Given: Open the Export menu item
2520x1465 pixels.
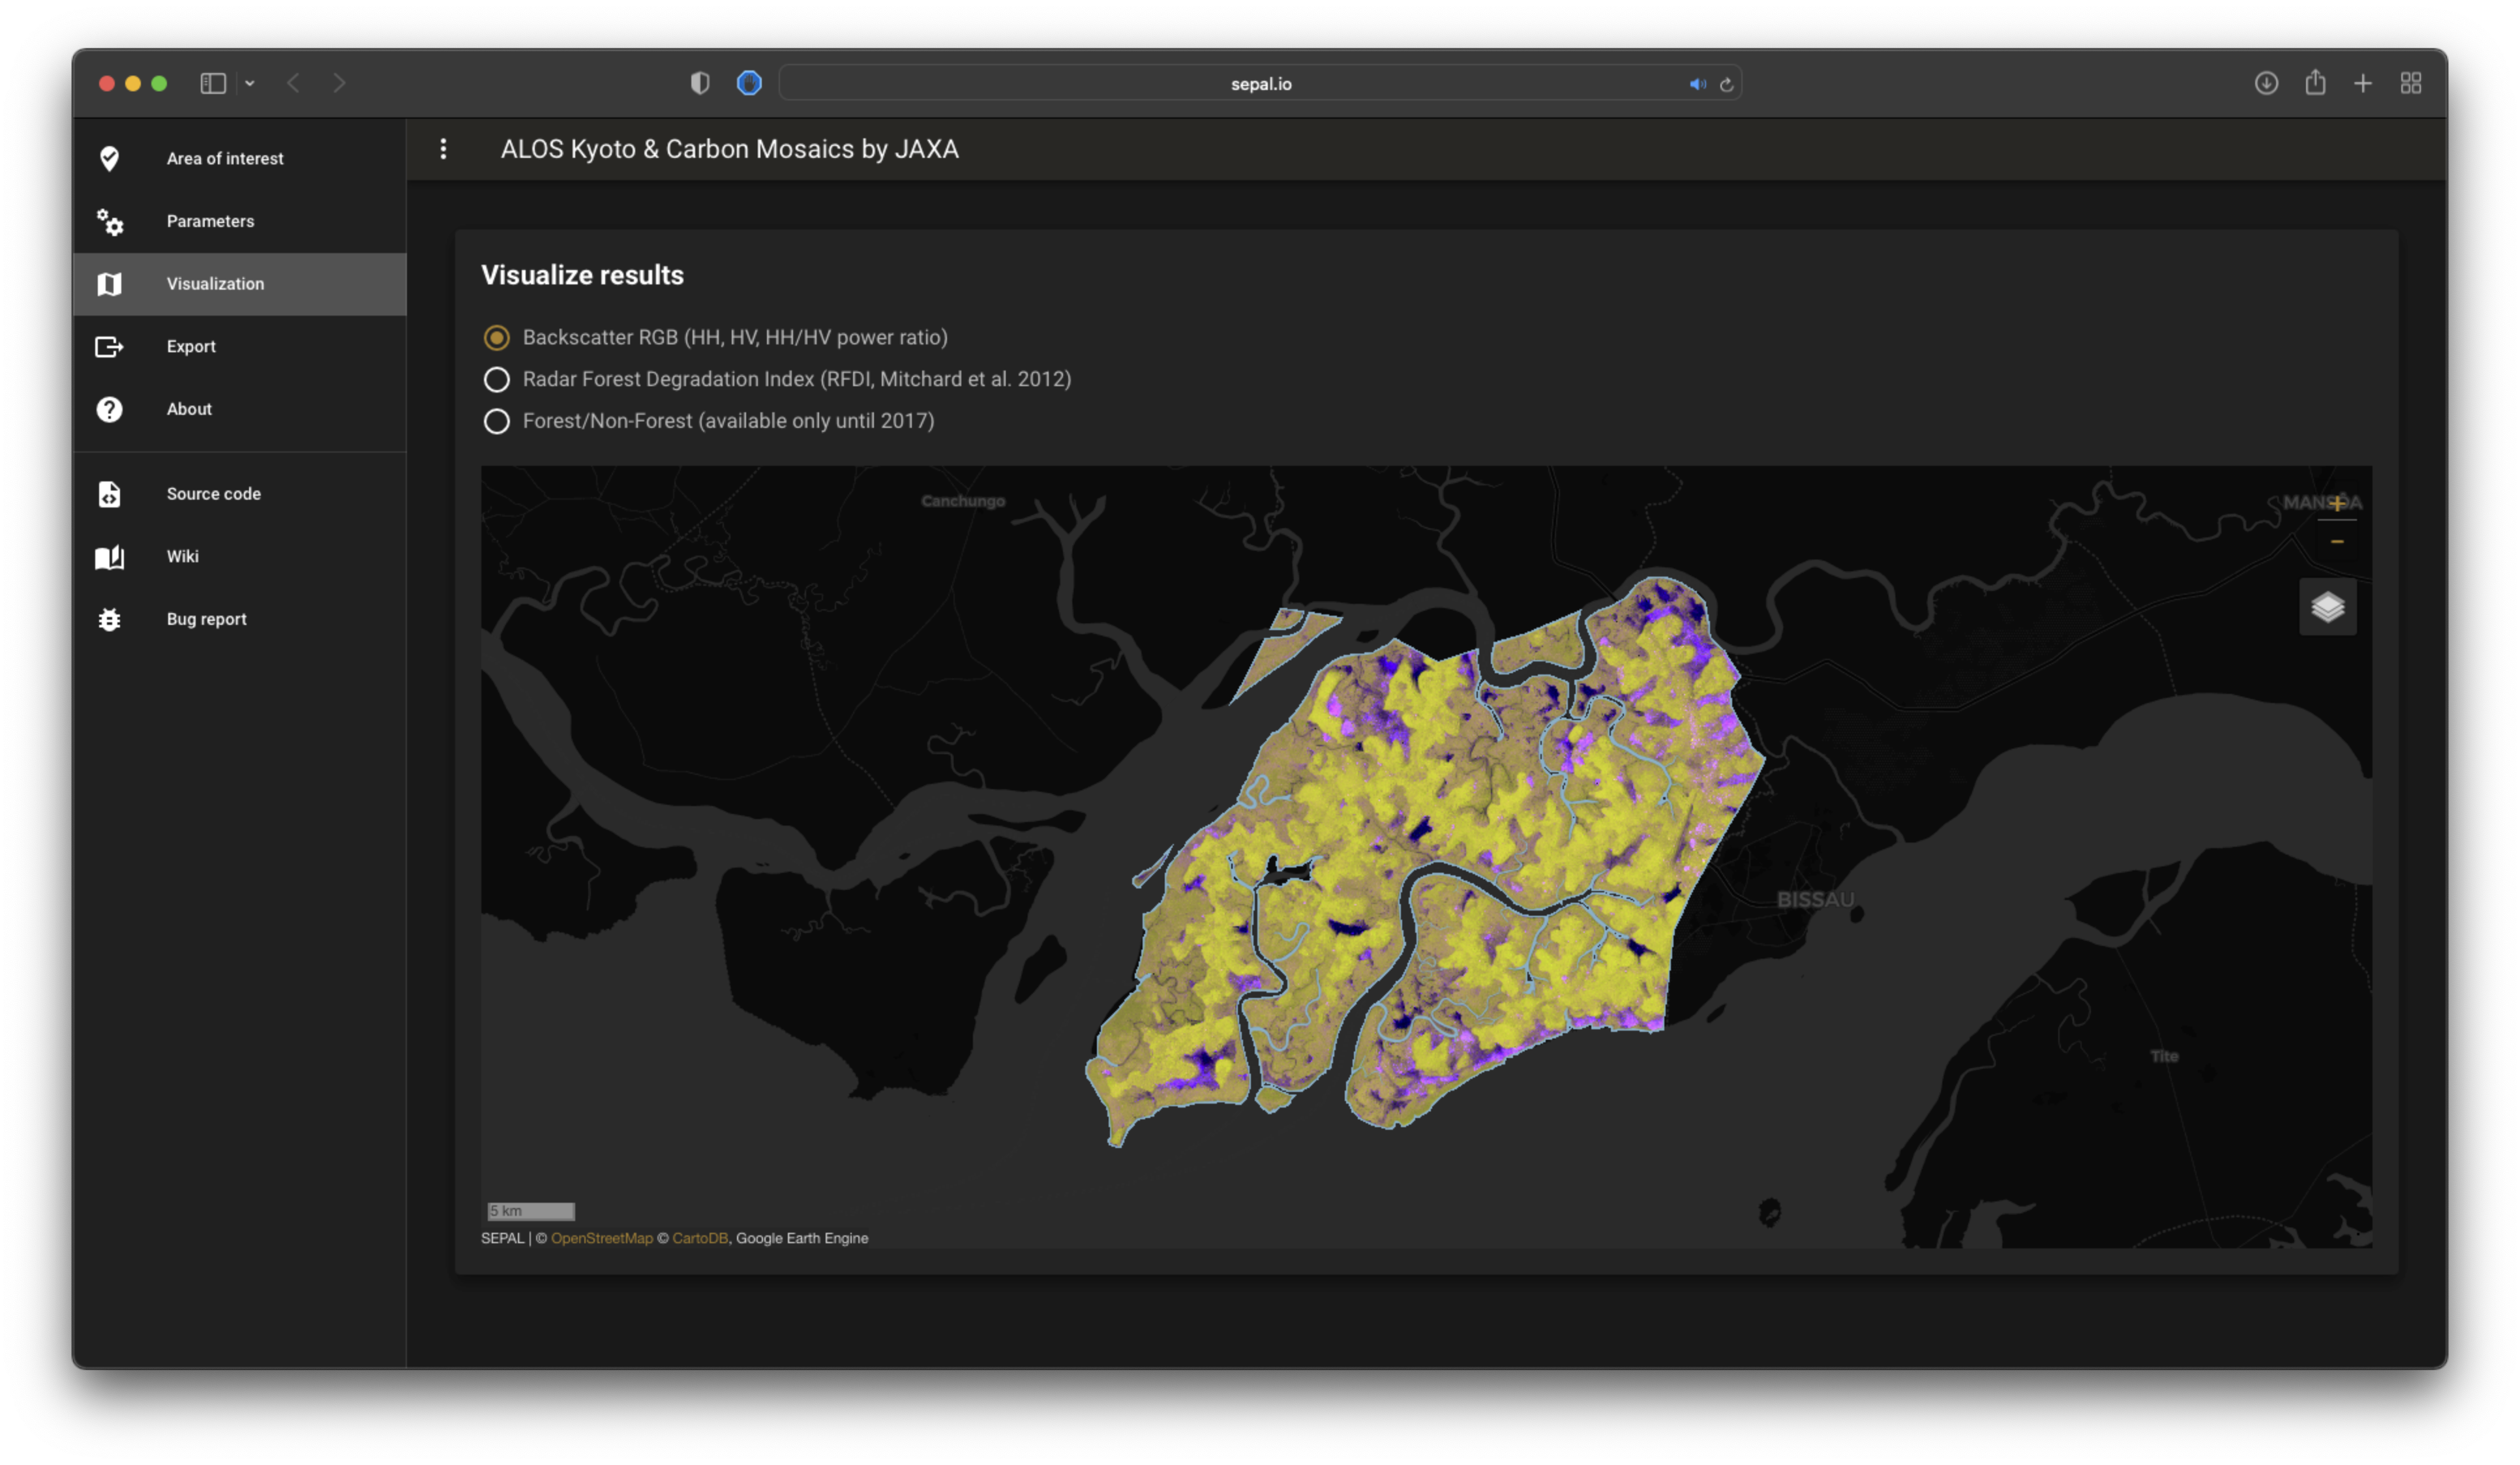Looking at the screenshot, I should tap(191, 346).
